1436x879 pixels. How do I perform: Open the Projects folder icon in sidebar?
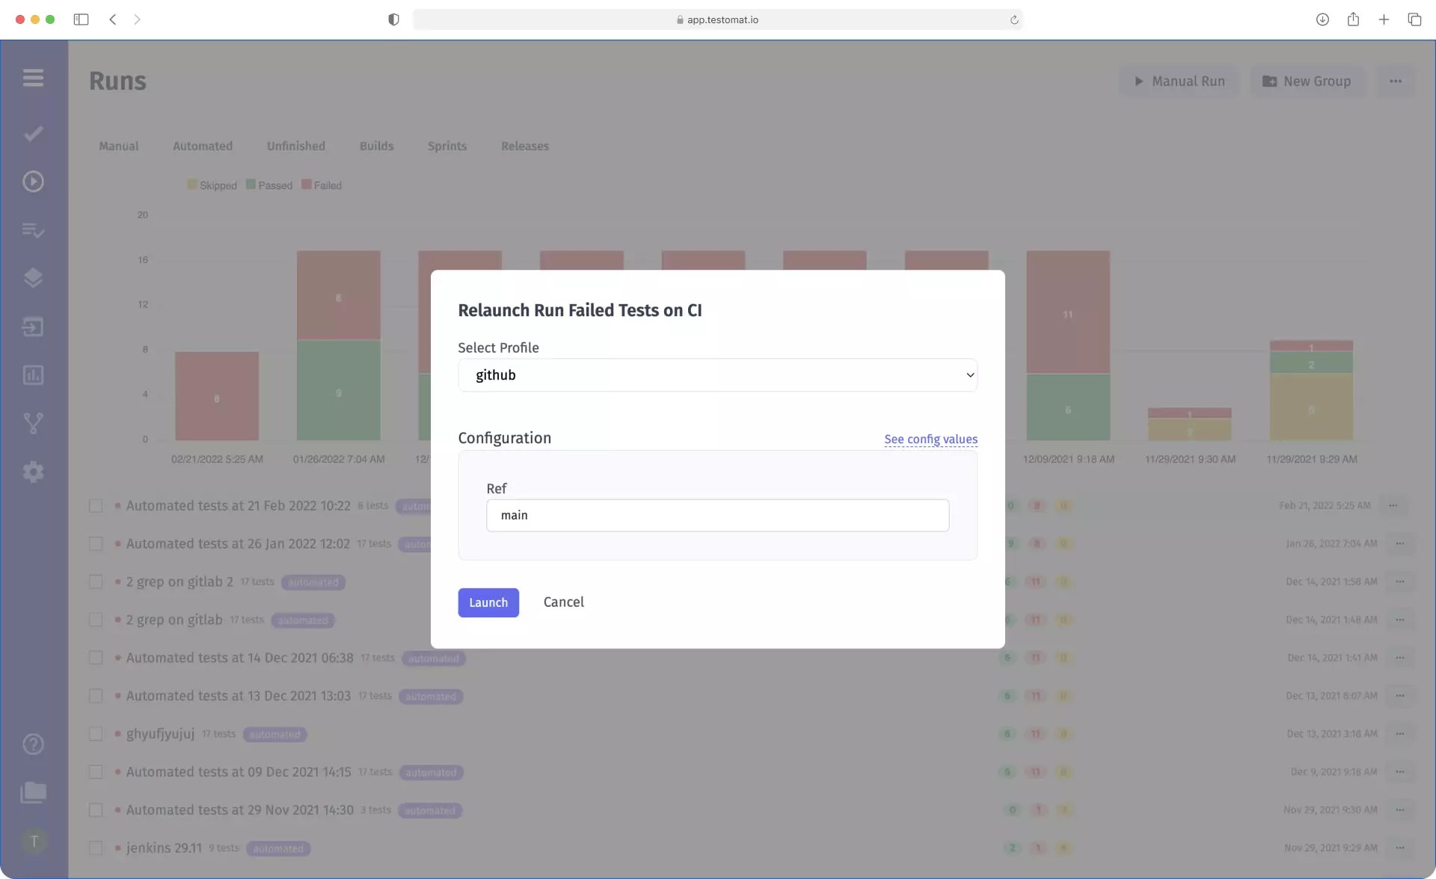(34, 792)
